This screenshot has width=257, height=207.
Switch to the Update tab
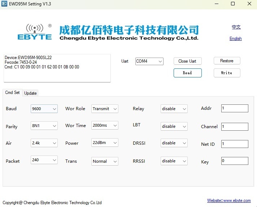pyautogui.click(x=30, y=93)
